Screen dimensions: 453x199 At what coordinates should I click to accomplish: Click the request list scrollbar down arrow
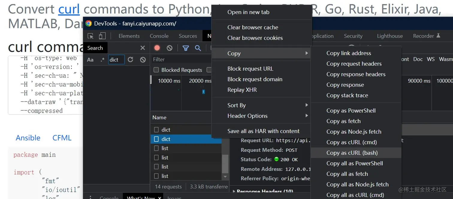(x=225, y=177)
